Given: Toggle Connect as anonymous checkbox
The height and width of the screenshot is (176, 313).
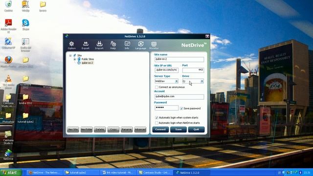Looking at the screenshot, I should (x=156, y=87).
